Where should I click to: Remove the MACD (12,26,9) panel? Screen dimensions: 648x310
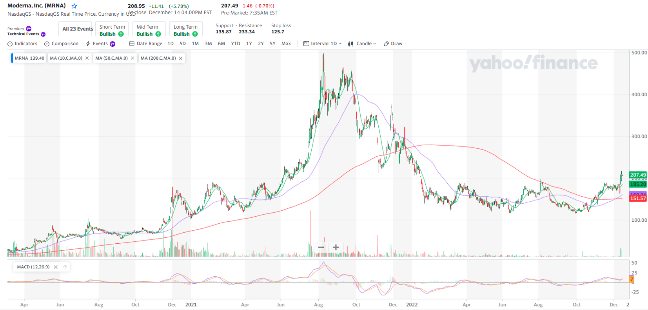56,267
